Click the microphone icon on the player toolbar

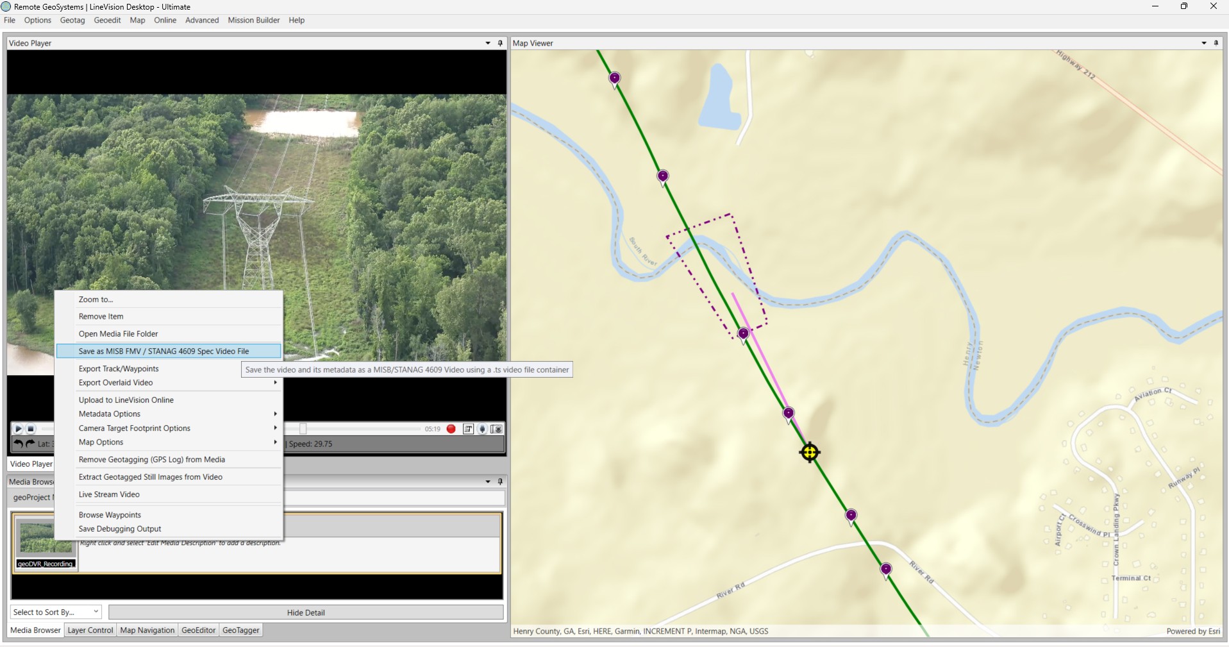[x=482, y=429]
